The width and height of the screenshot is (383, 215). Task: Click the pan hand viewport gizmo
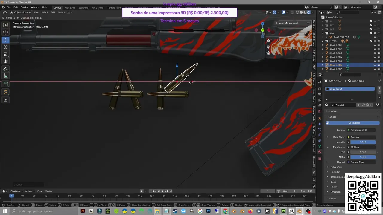pos(268,47)
